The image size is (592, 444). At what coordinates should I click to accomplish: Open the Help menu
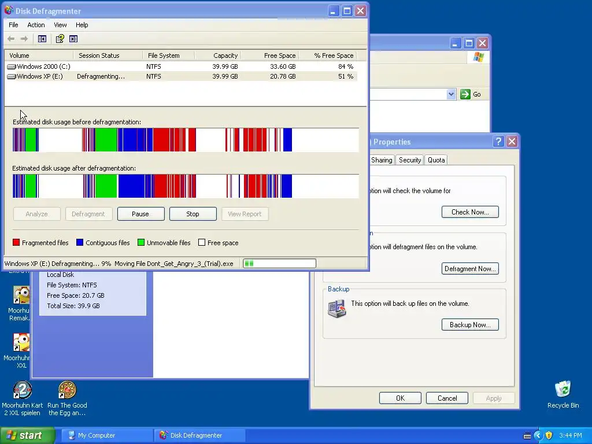pos(82,25)
